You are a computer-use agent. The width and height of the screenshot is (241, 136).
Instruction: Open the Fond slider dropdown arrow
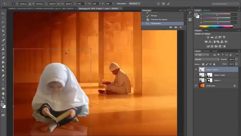click(236, 64)
